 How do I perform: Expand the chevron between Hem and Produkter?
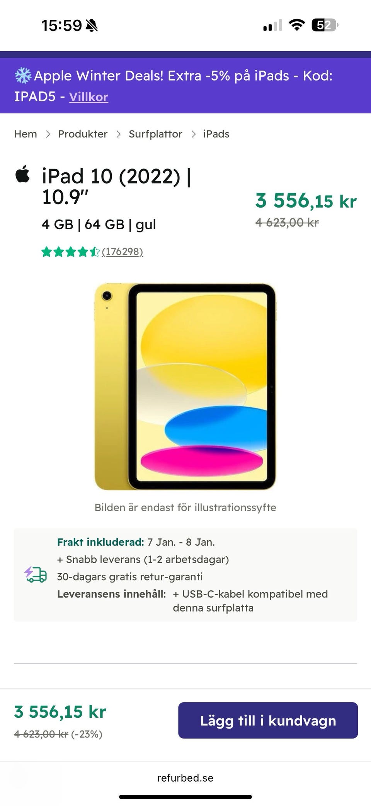click(48, 134)
